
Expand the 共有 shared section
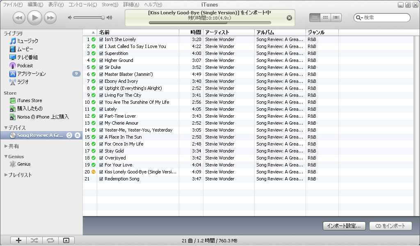[6, 146]
